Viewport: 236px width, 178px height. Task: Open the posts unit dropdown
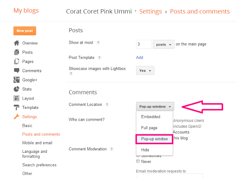pyautogui.click(x=163, y=44)
